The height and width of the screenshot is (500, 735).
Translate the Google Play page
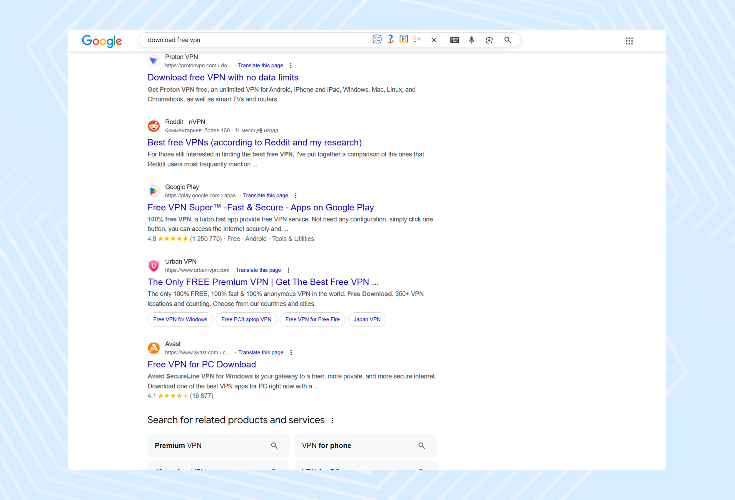coord(266,196)
